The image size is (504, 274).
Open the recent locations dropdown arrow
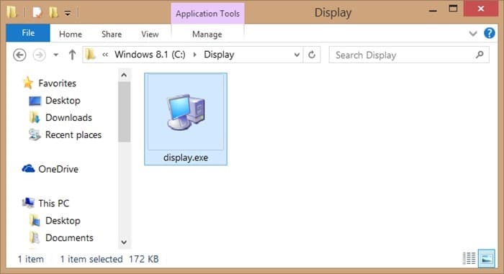(56, 55)
